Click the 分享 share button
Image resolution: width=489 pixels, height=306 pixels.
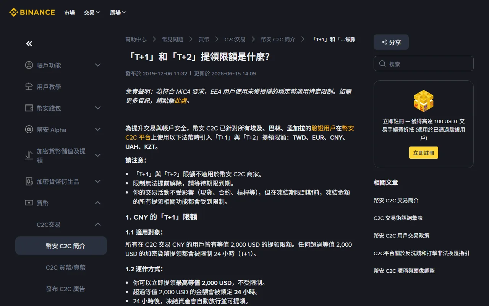[x=391, y=42]
